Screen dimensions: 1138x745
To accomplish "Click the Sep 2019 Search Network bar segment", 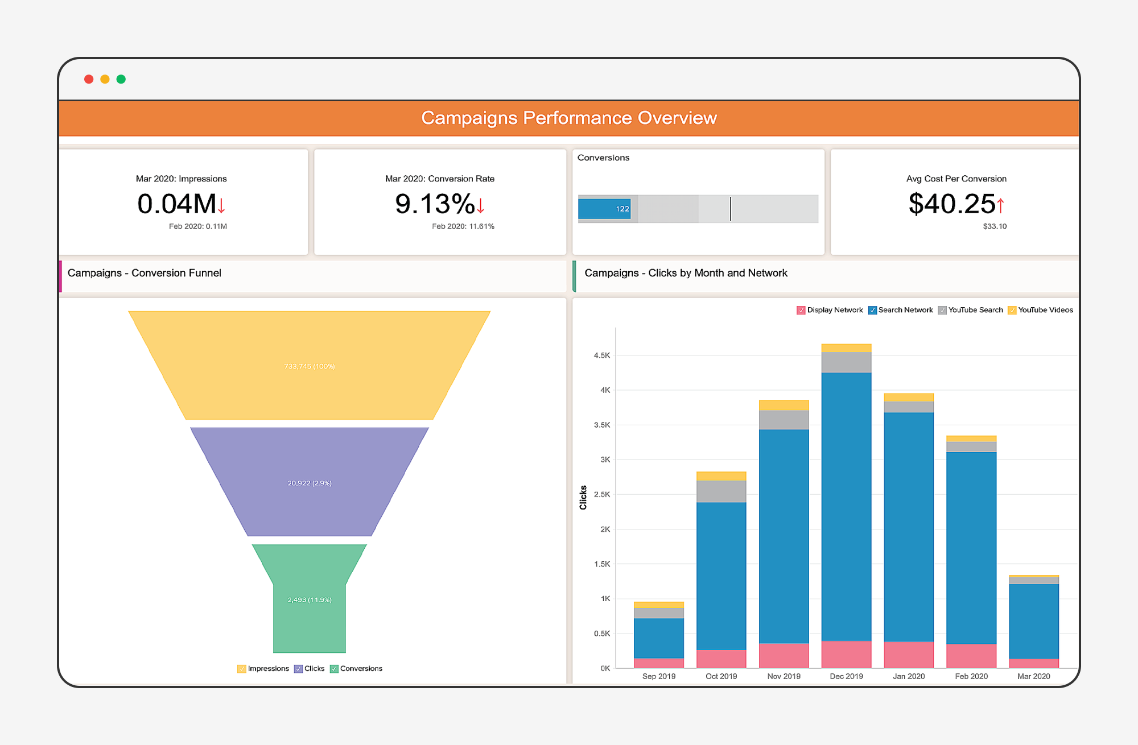I will click(659, 638).
